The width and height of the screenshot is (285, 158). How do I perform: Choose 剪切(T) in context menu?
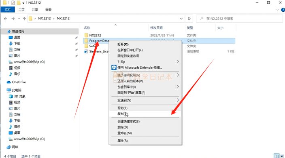[x=145, y=108]
